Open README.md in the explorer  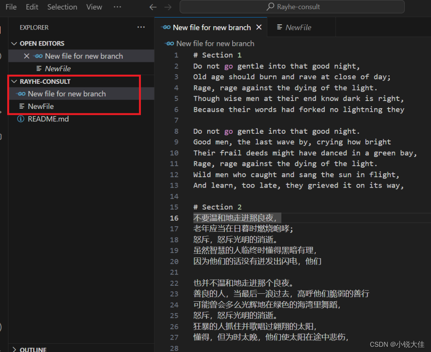coord(81,119)
